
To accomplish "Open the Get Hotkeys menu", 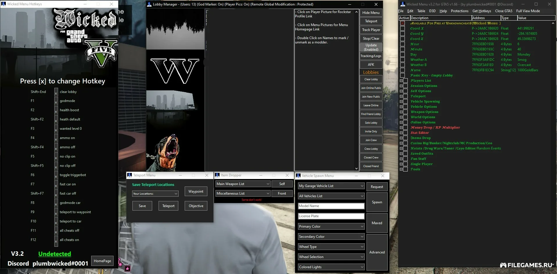I will tap(482, 11).
